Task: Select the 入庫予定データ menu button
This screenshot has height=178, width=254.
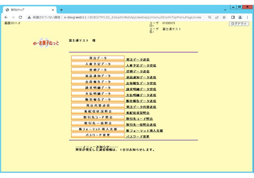Action: pyautogui.click(x=98, y=64)
